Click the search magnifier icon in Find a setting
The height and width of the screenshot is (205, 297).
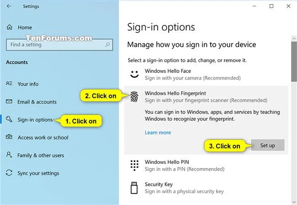point(107,45)
